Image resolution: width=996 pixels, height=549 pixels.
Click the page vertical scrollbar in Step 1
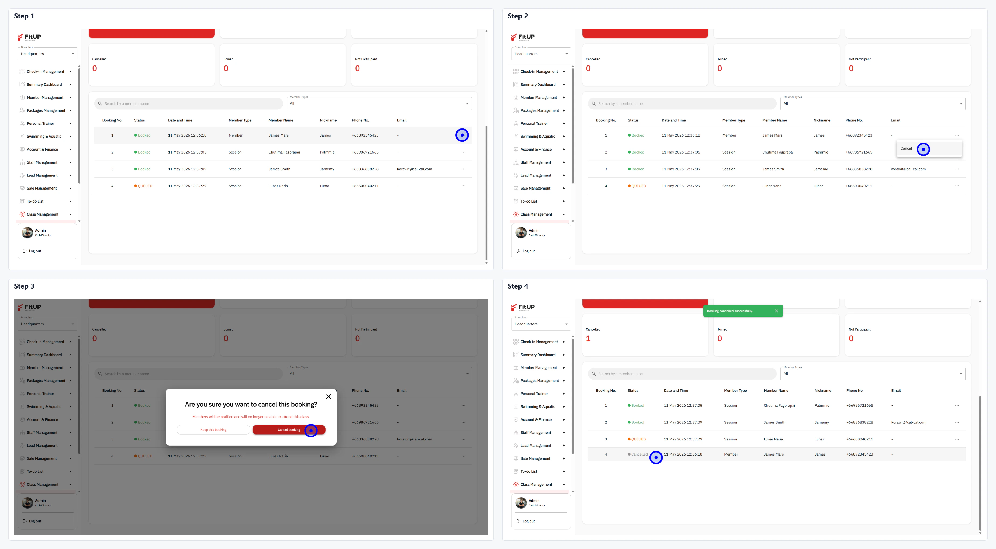pyautogui.click(x=486, y=193)
